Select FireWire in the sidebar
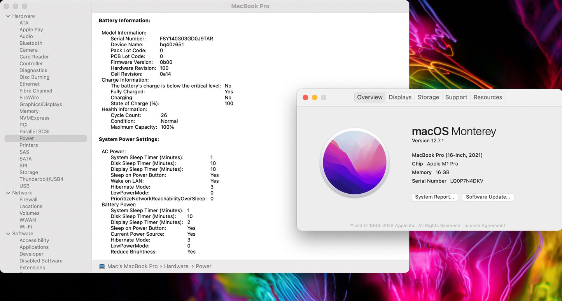The width and height of the screenshot is (562, 301). pos(29,98)
